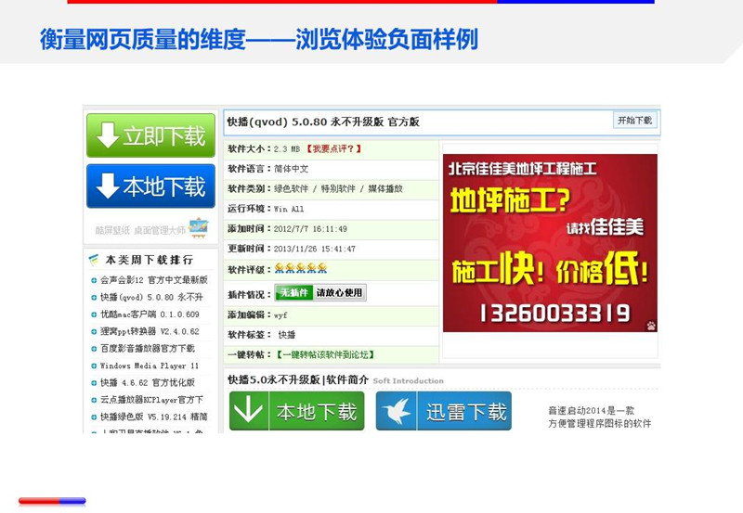Click the 开始下载 button at top right
Image resolution: width=743 pixels, height=513 pixels.
(635, 121)
